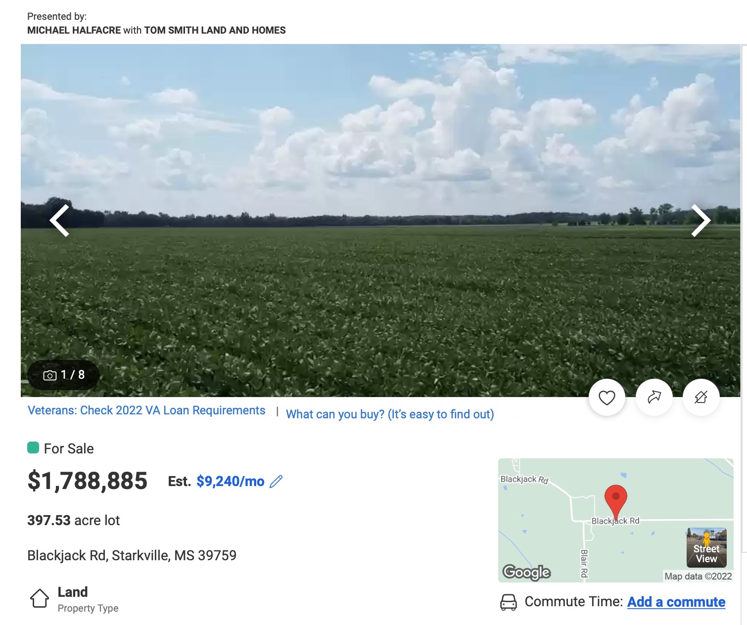Image resolution: width=747 pixels, height=625 pixels.
Task: Go to the previous listing photo
Action: pyautogui.click(x=59, y=221)
